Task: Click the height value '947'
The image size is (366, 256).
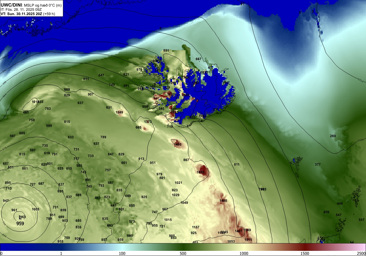Action: click(6, 201)
